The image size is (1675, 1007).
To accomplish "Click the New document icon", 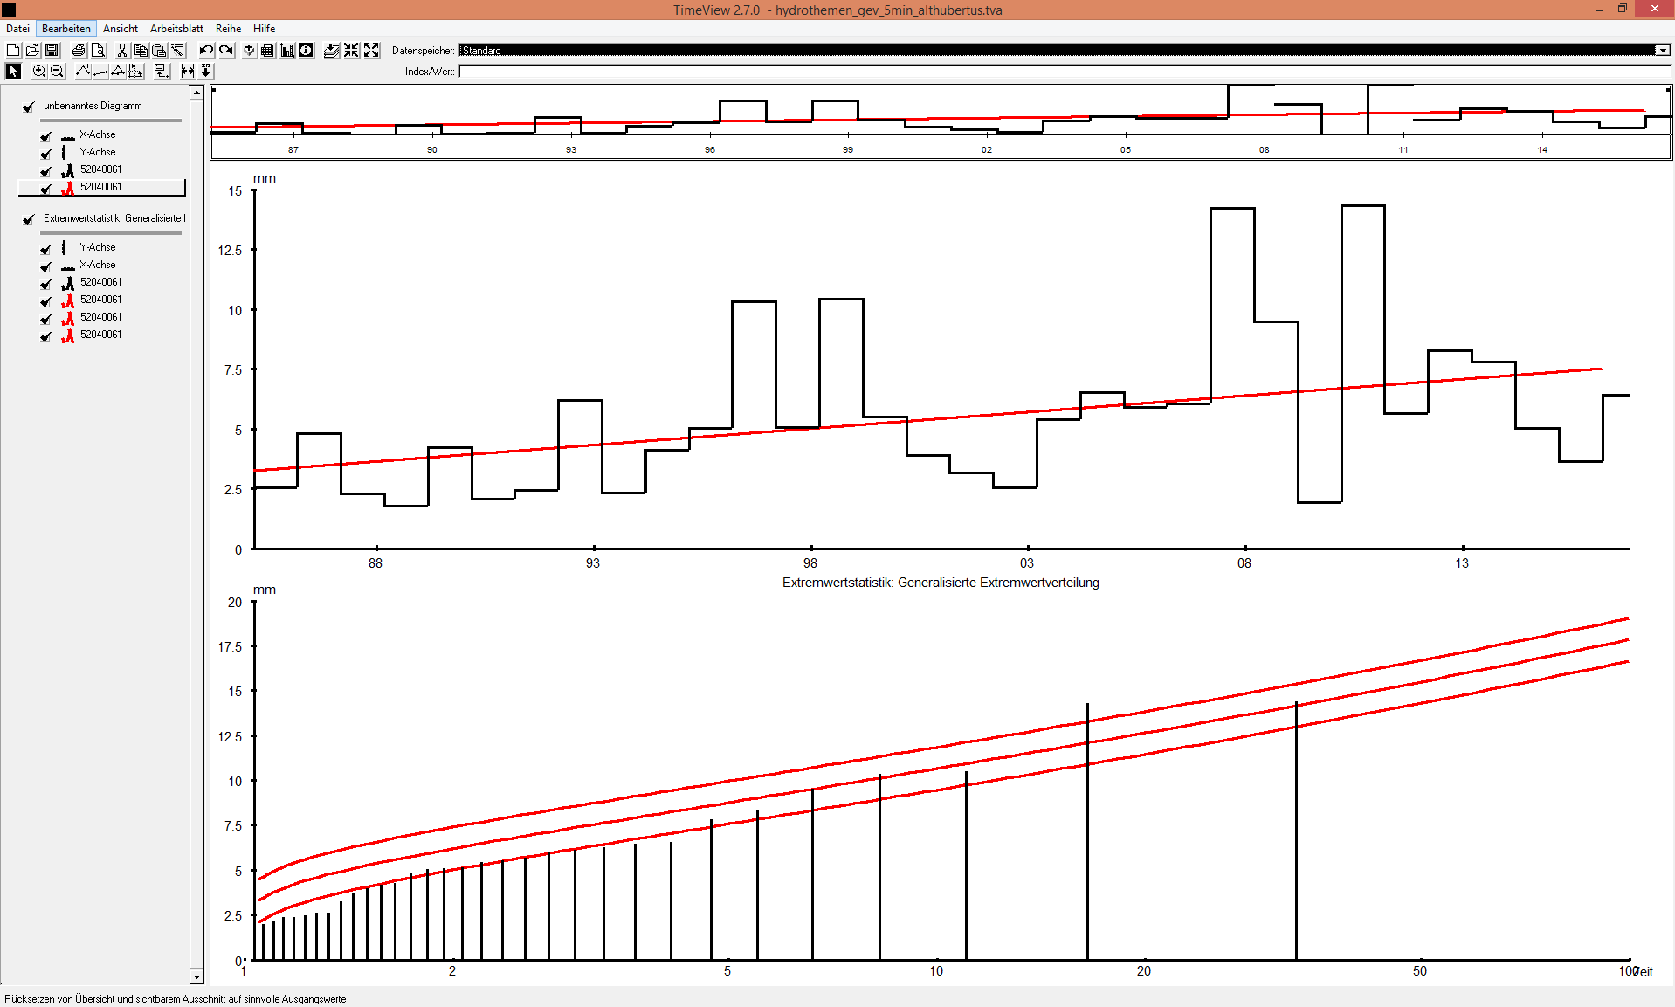I will [13, 51].
